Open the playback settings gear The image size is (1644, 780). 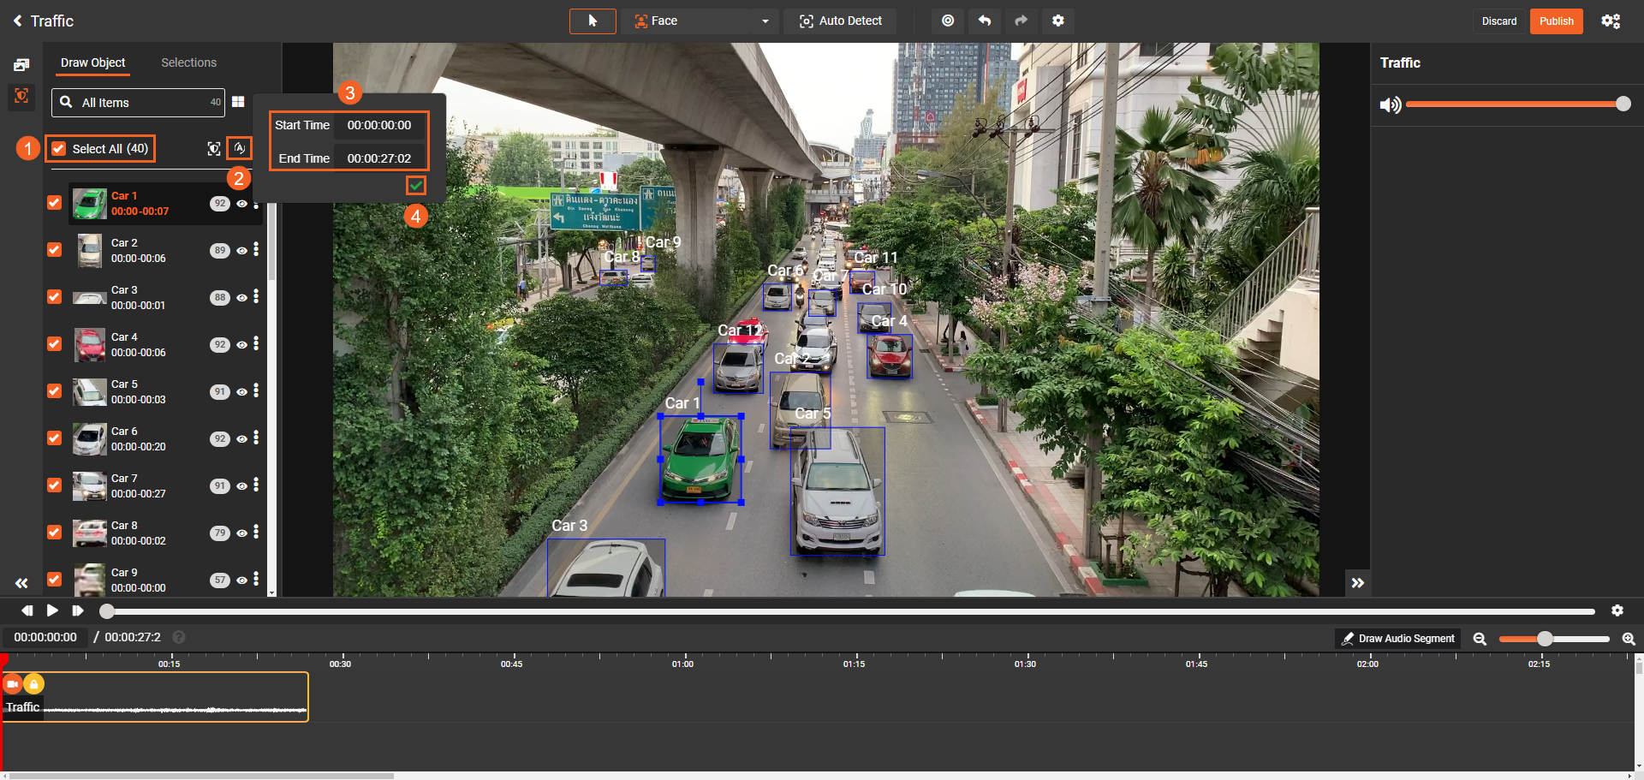(x=1617, y=610)
